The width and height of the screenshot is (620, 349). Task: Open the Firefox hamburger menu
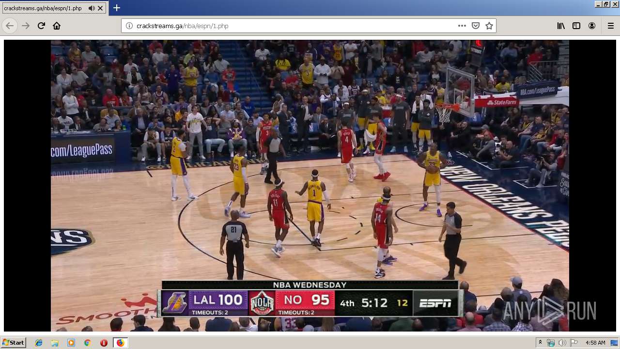(x=611, y=26)
